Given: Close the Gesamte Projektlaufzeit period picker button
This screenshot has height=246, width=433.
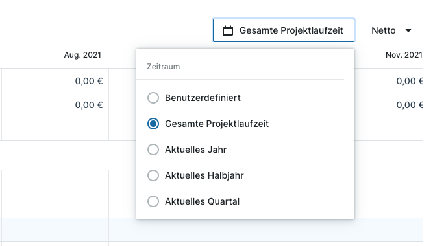Looking at the screenshot, I should click(284, 30).
